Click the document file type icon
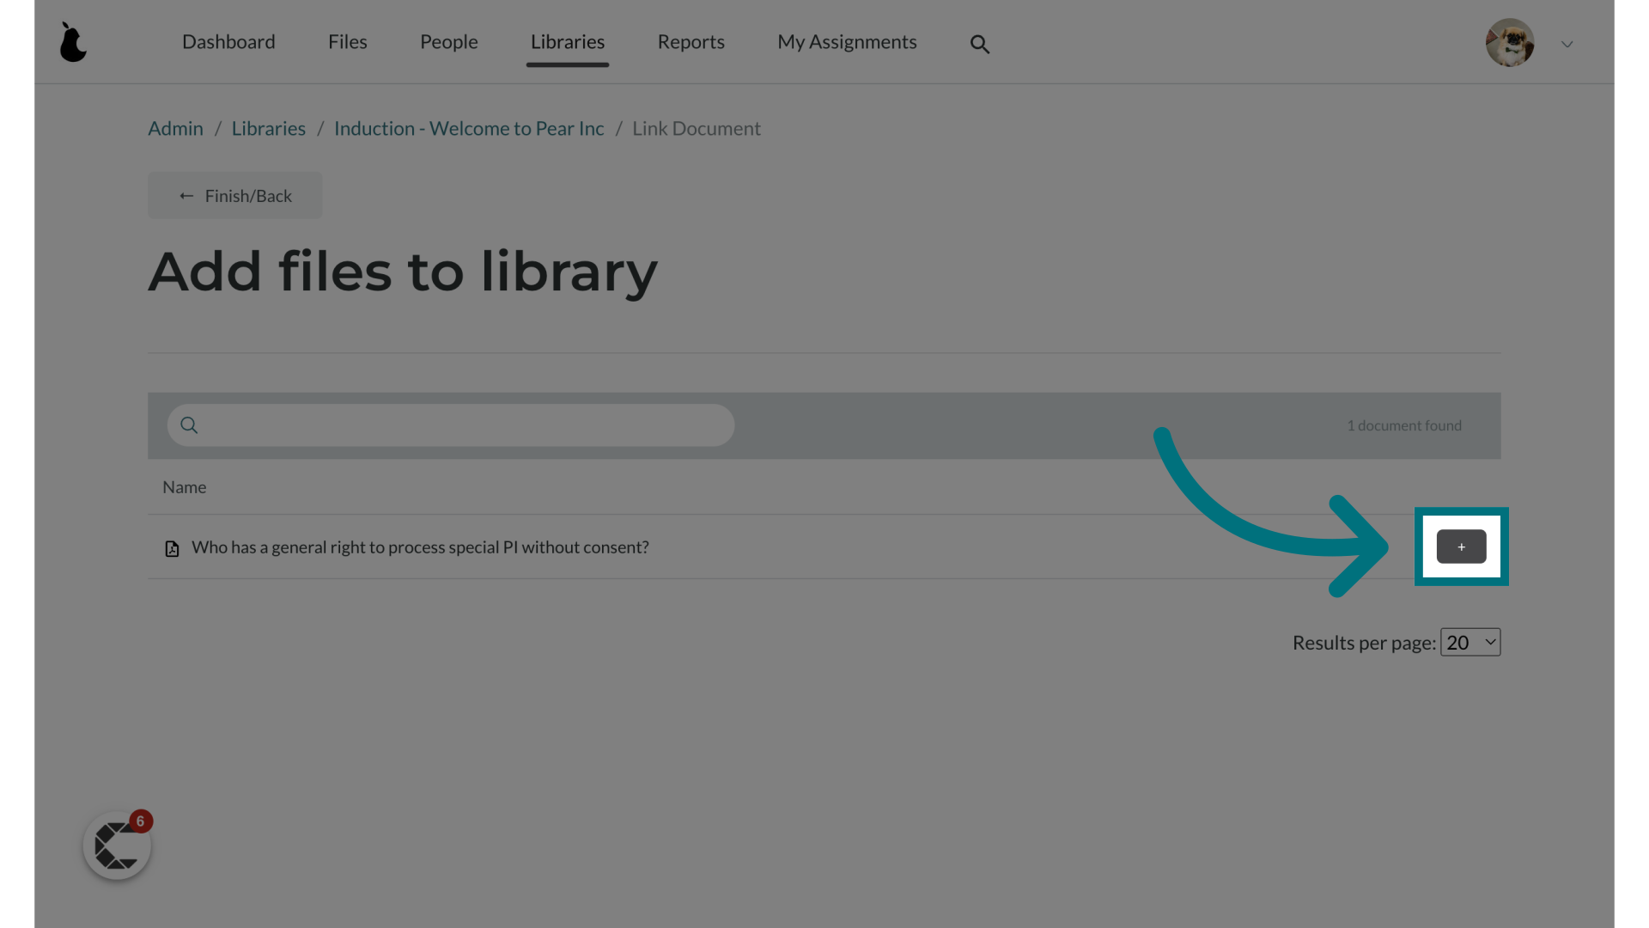 [172, 547]
